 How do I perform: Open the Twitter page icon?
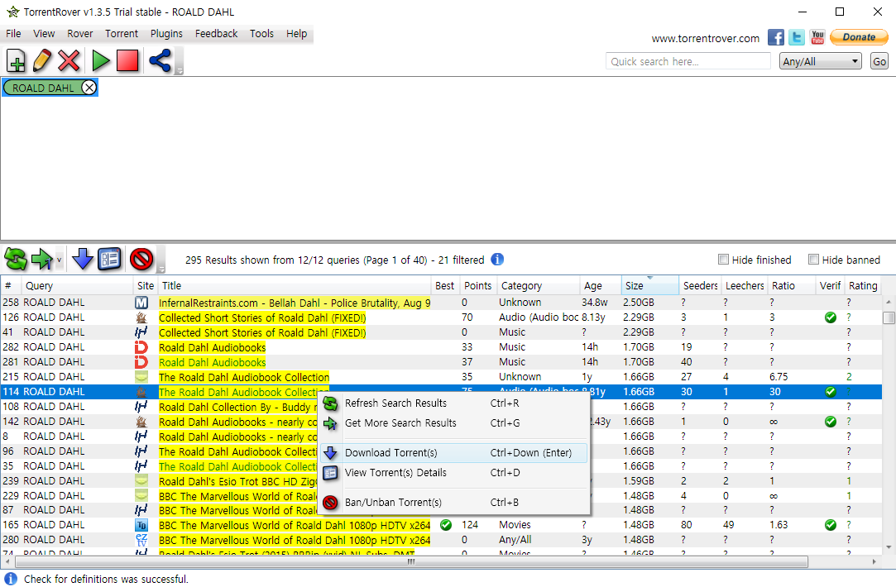click(797, 37)
